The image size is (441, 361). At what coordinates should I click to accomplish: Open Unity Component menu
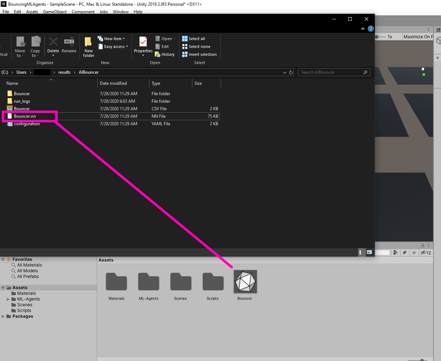[x=83, y=12]
